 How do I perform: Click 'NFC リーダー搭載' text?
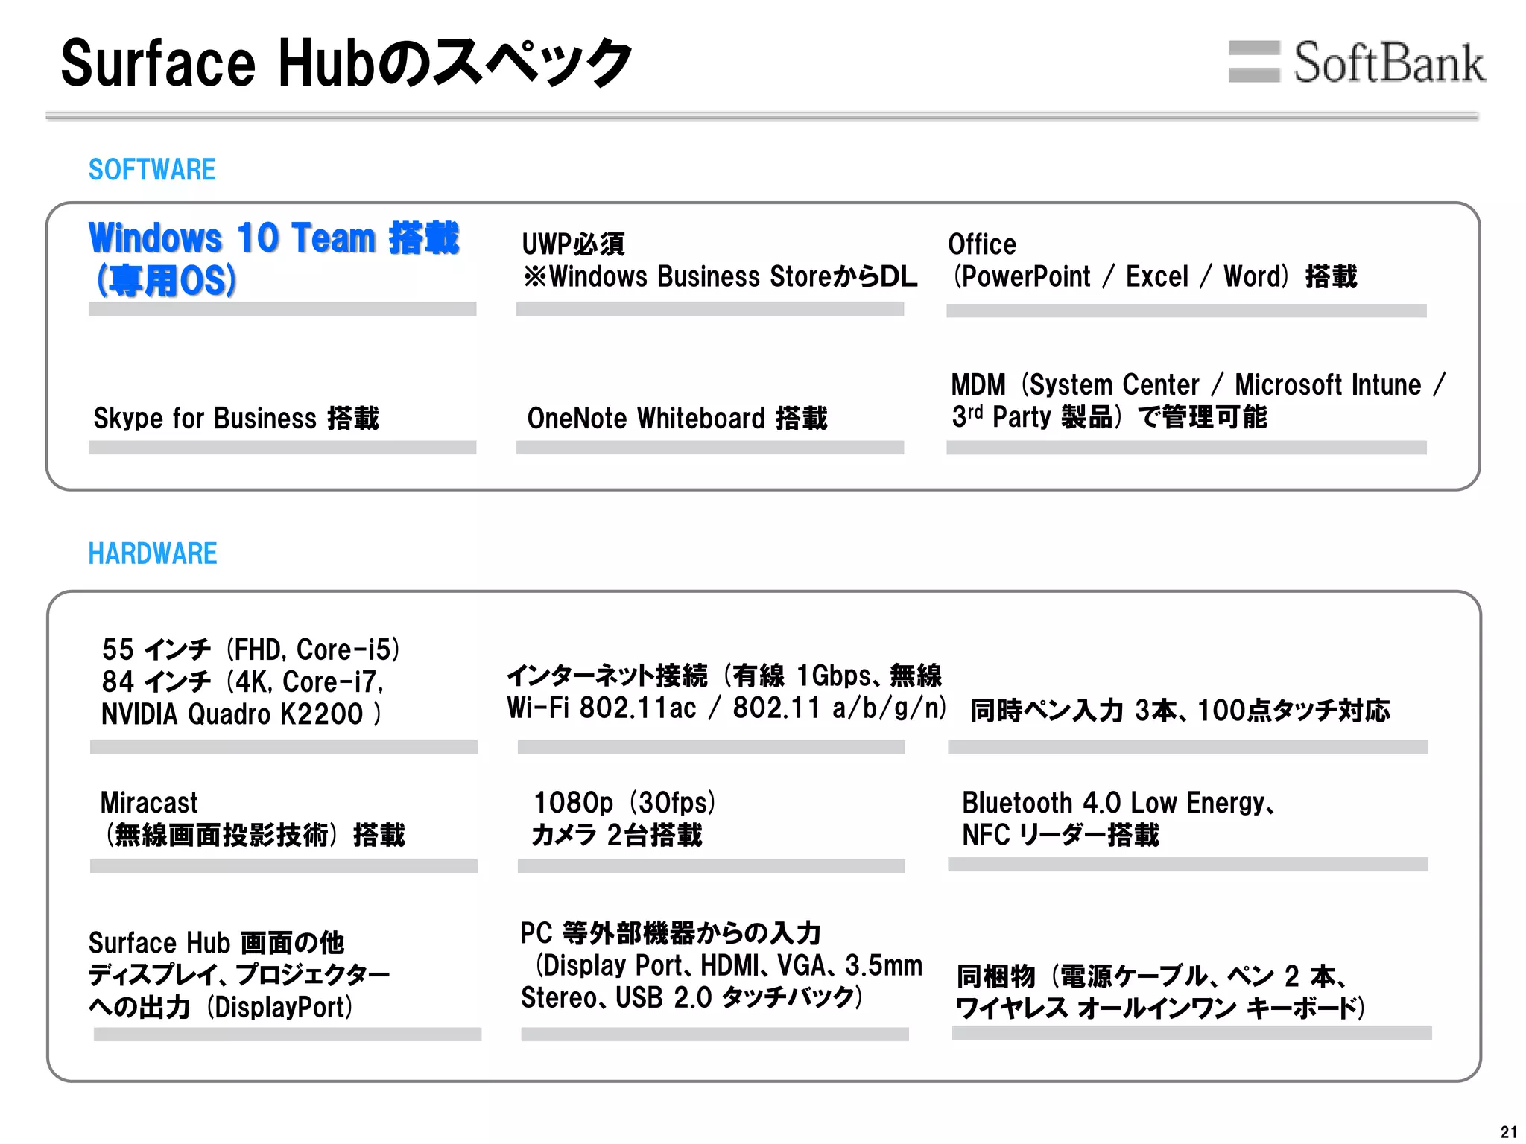1061,835
